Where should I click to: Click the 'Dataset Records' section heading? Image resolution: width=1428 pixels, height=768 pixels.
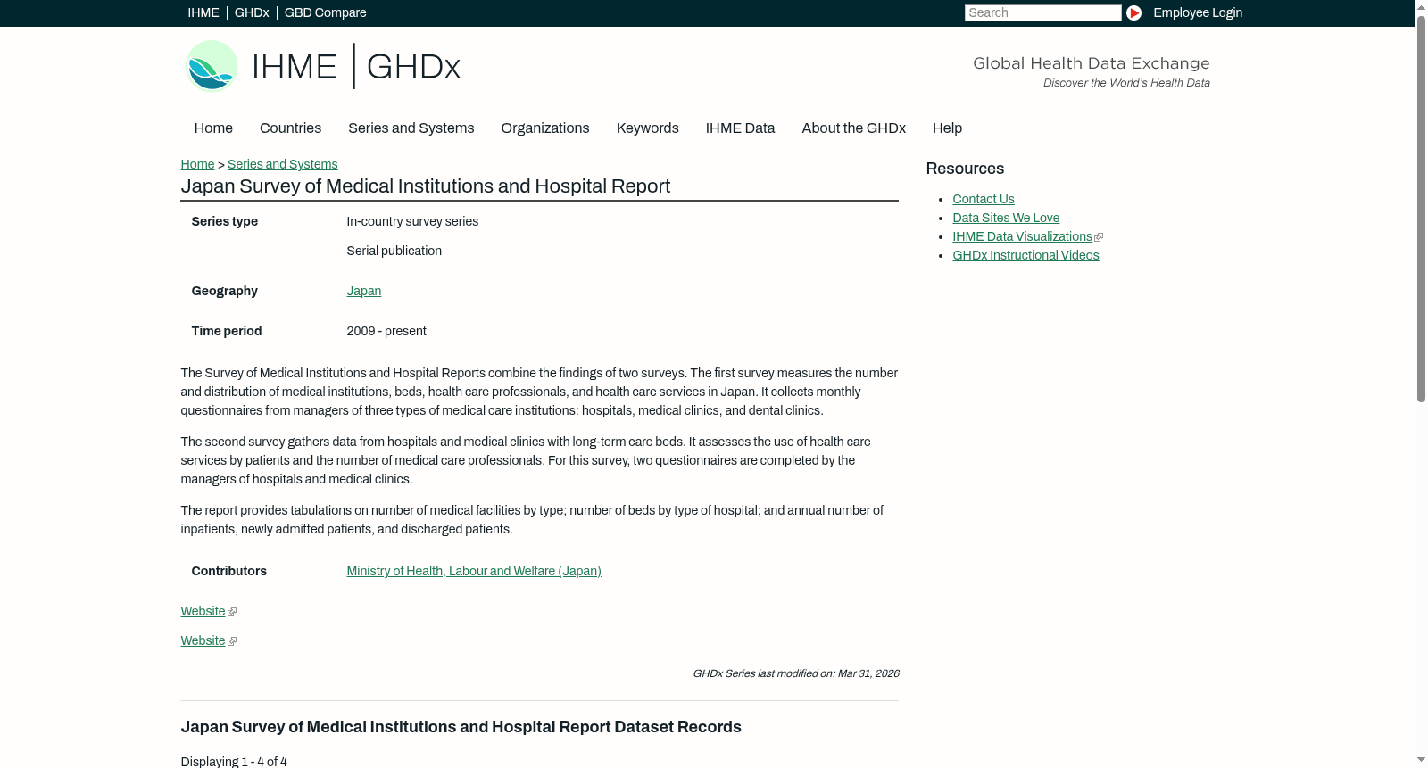click(x=461, y=727)
